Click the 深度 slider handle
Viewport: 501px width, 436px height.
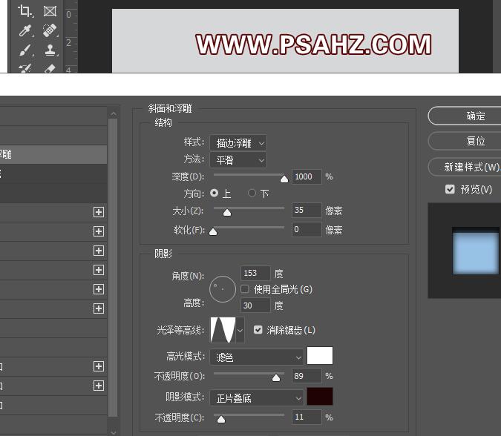click(x=284, y=179)
